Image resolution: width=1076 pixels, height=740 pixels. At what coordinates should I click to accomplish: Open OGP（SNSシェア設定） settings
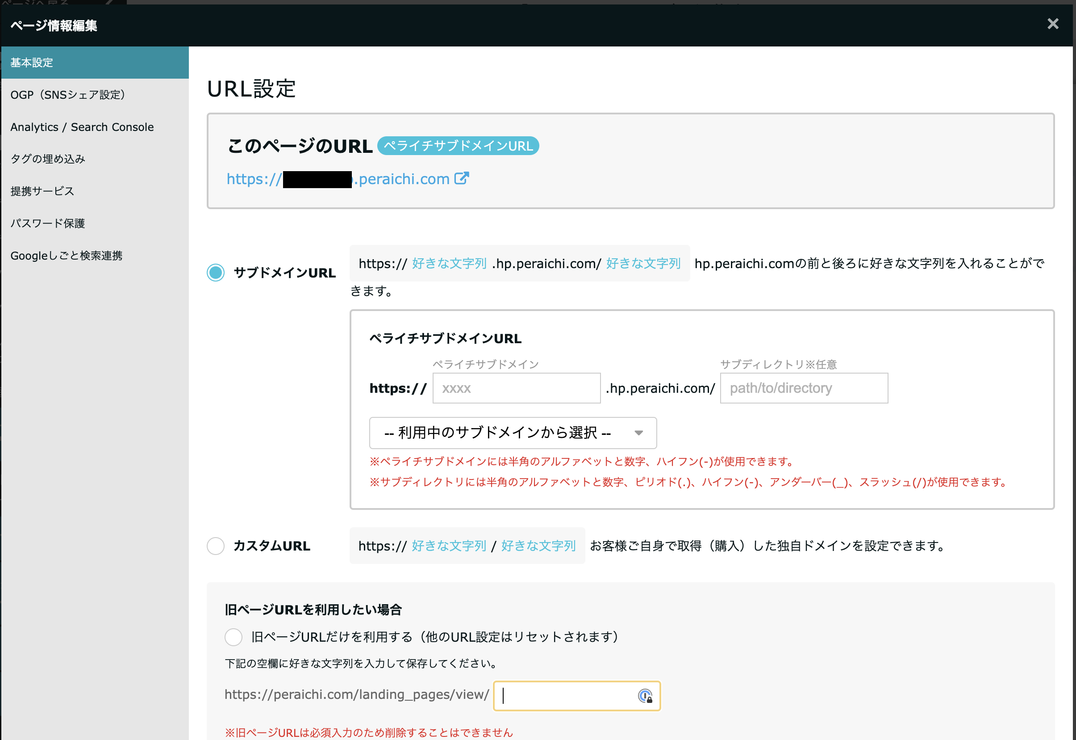[95, 95]
